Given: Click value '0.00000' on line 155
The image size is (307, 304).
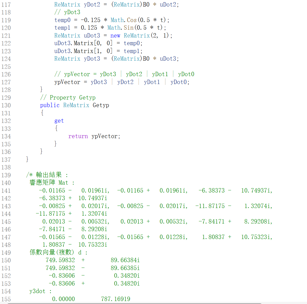Looking at the screenshot, I should [x=64, y=299].
